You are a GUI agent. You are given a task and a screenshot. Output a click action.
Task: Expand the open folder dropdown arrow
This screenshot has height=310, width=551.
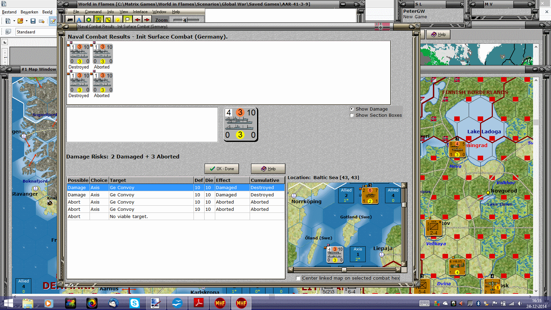coord(27,21)
